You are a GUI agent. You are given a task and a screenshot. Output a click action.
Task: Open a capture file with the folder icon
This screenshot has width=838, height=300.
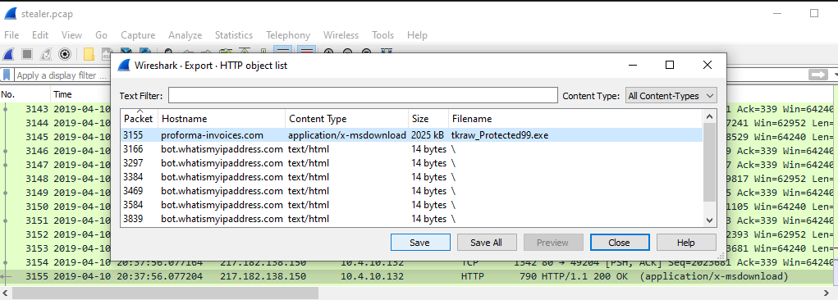[89, 53]
